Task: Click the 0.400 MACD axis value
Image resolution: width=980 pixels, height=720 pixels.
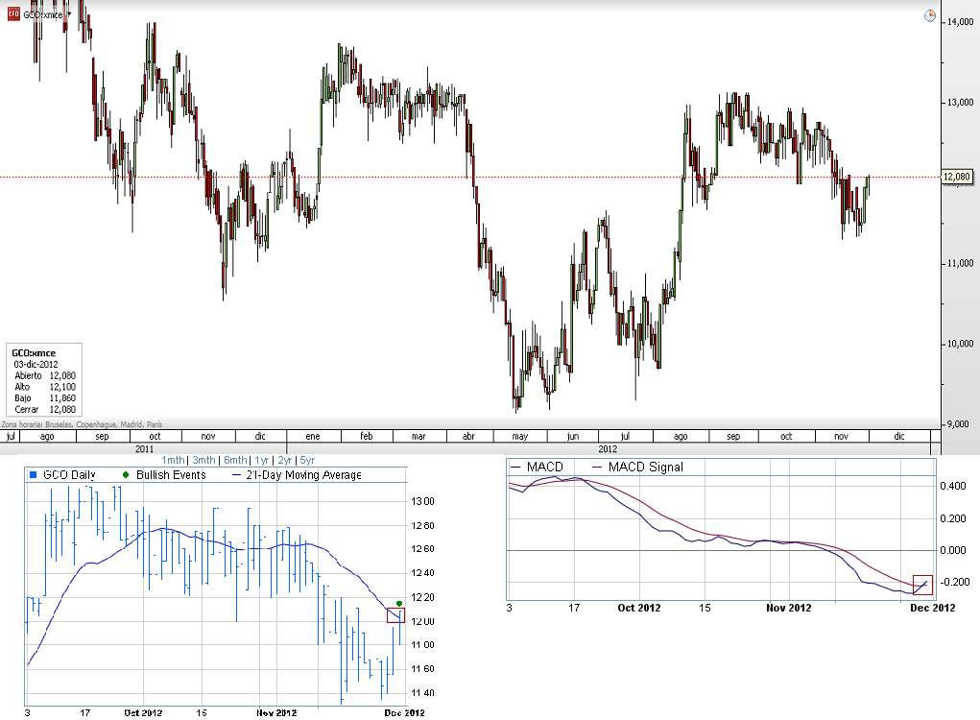Action: 952,486
